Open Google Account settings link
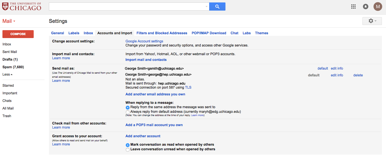Screen dimensions: 386x156 pos(144,41)
